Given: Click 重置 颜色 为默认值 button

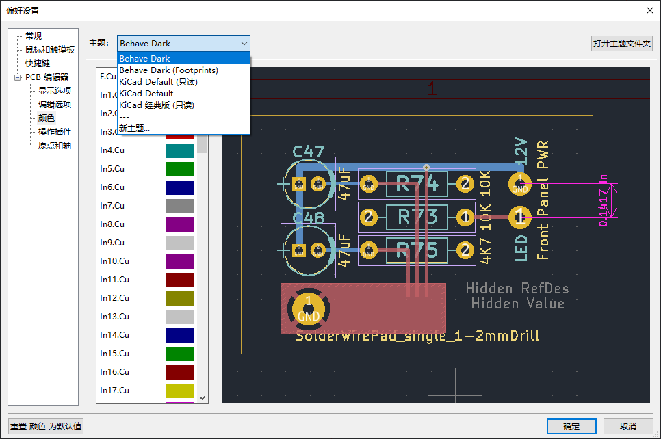Looking at the screenshot, I should pyautogui.click(x=46, y=427).
